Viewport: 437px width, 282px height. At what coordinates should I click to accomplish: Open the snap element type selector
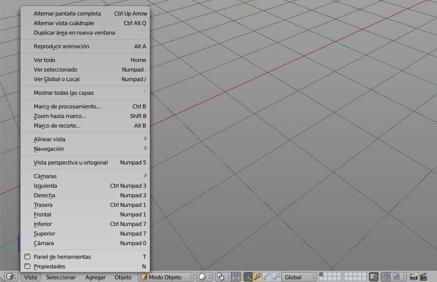coord(399,277)
